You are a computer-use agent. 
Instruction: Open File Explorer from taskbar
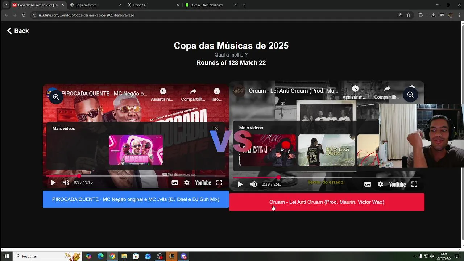click(124, 256)
